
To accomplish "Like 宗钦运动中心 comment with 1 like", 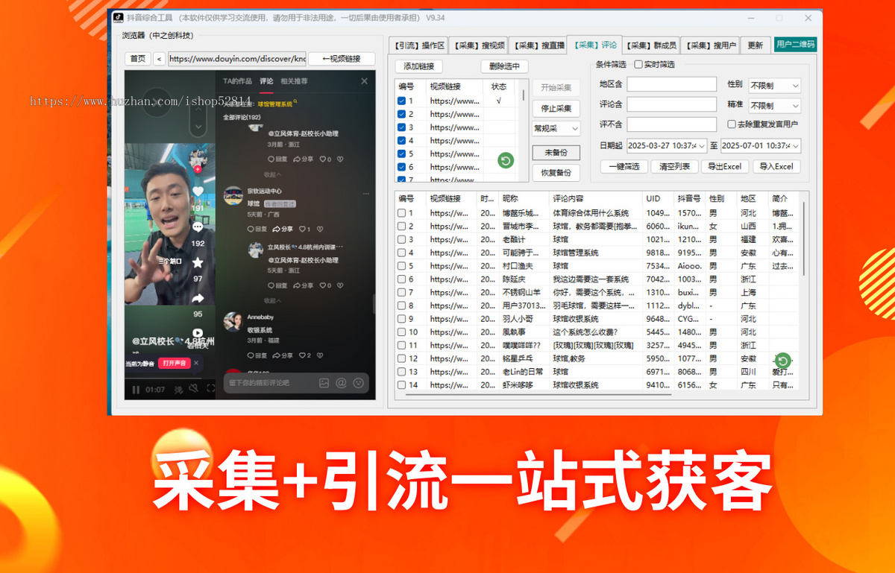I will coord(304,229).
